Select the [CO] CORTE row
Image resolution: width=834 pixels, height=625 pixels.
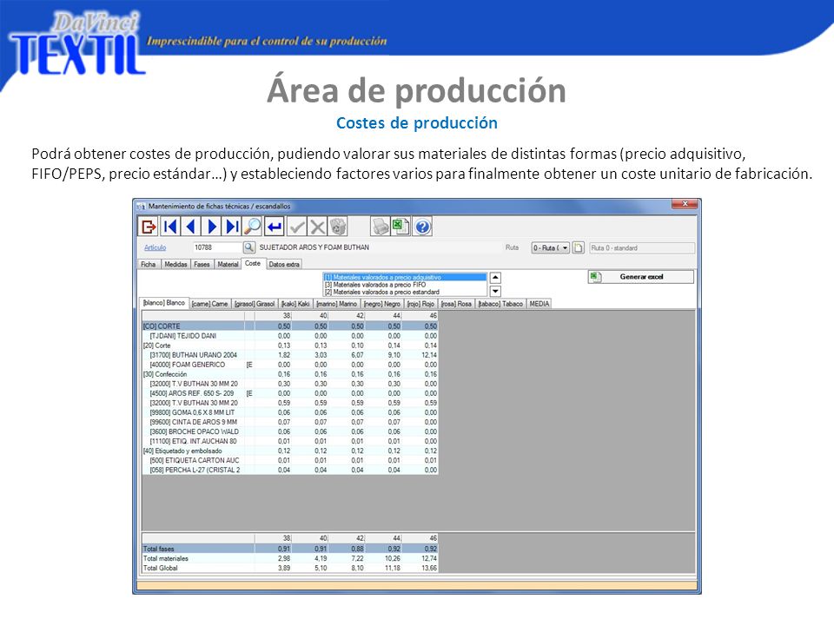[x=290, y=326]
